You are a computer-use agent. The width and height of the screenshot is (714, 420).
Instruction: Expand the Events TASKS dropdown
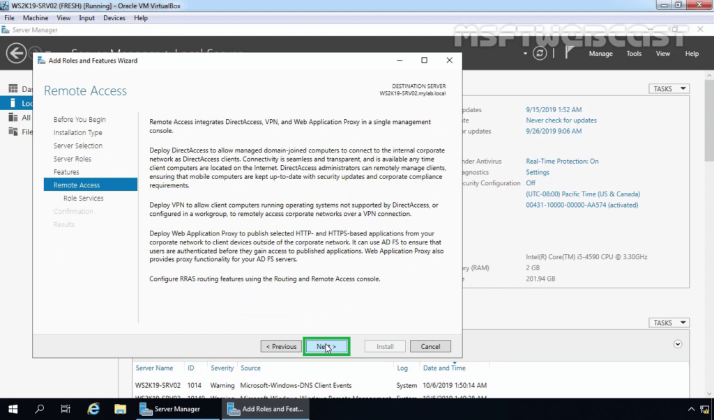pyautogui.click(x=669, y=323)
